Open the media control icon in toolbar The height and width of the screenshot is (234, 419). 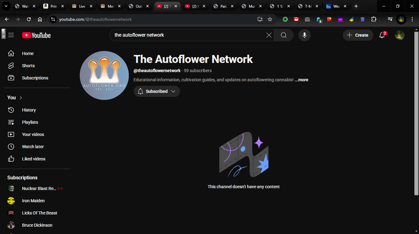pos(390,19)
